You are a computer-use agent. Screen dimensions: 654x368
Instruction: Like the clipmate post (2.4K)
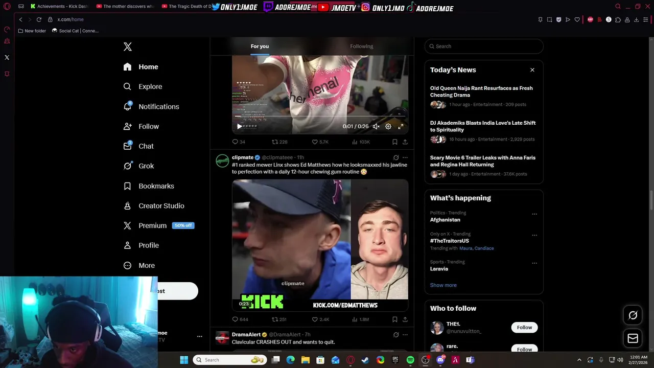click(x=320, y=319)
